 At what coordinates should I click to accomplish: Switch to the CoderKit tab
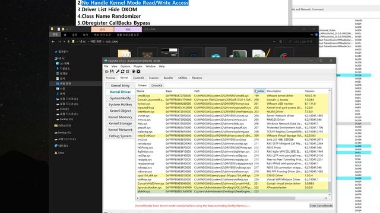point(138,78)
